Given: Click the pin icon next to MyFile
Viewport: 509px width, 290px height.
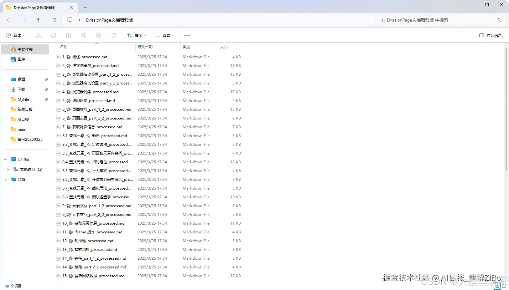Looking at the screenshot, I should (x=46, y=99).
